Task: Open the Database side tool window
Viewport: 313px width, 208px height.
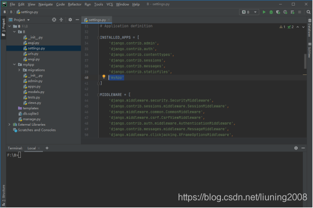Action: click(310, 28)
